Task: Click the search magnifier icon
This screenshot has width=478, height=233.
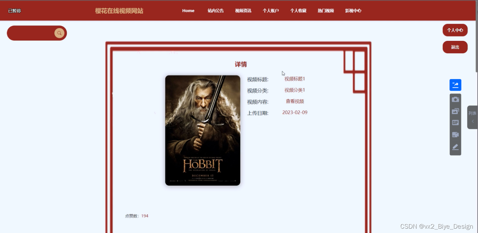Action: point(59,33)
